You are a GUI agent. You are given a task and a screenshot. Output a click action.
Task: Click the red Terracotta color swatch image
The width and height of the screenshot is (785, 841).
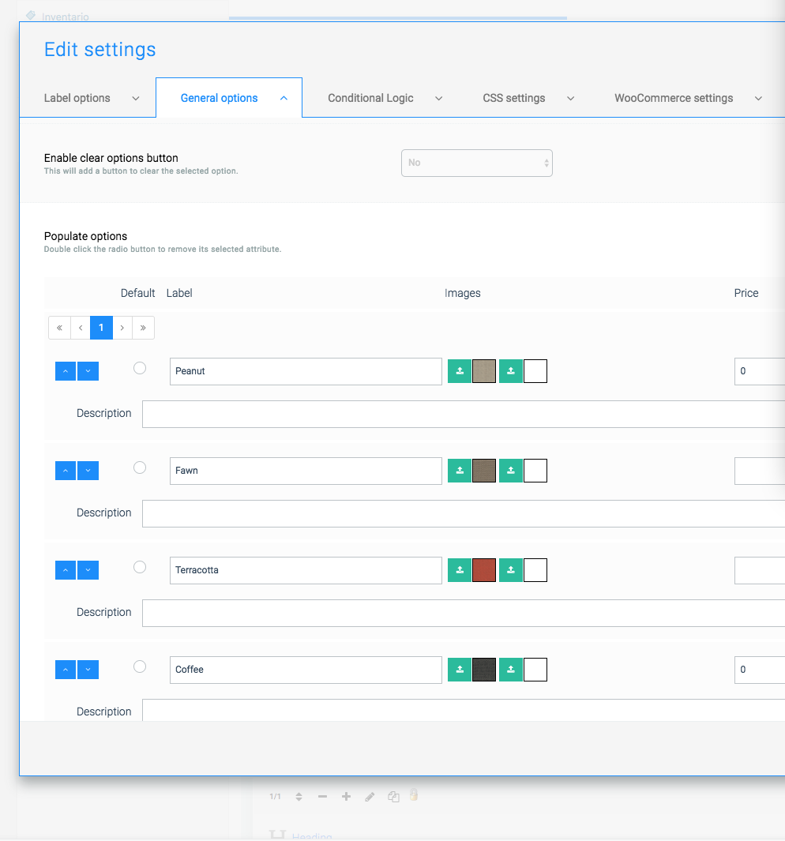484,570
